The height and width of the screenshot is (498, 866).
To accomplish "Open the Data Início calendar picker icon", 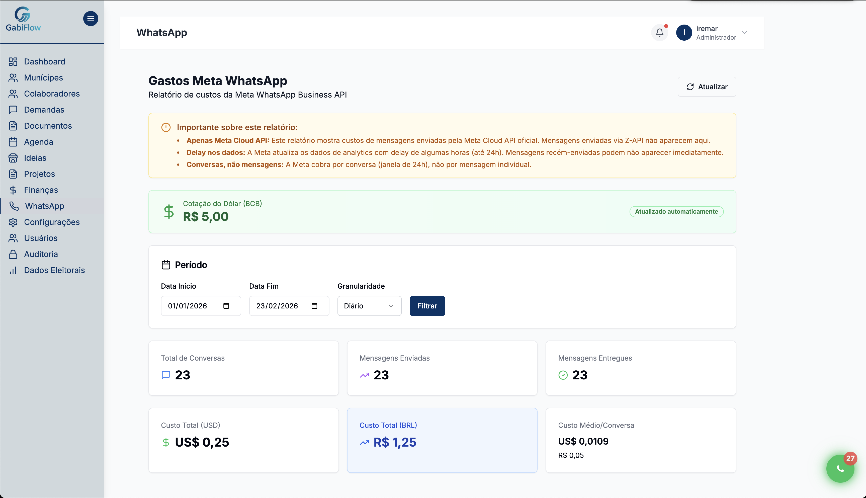I will (x=226, y=306).
